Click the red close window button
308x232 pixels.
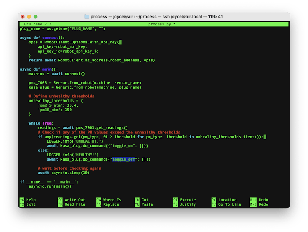(x=24, y=16)
